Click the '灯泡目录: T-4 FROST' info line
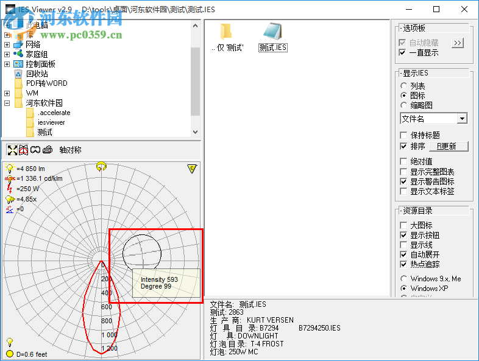This screenshot has width=479, height=361. coord(247,344)
